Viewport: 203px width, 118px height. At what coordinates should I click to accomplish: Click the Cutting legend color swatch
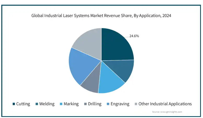[x=14, y=104]
